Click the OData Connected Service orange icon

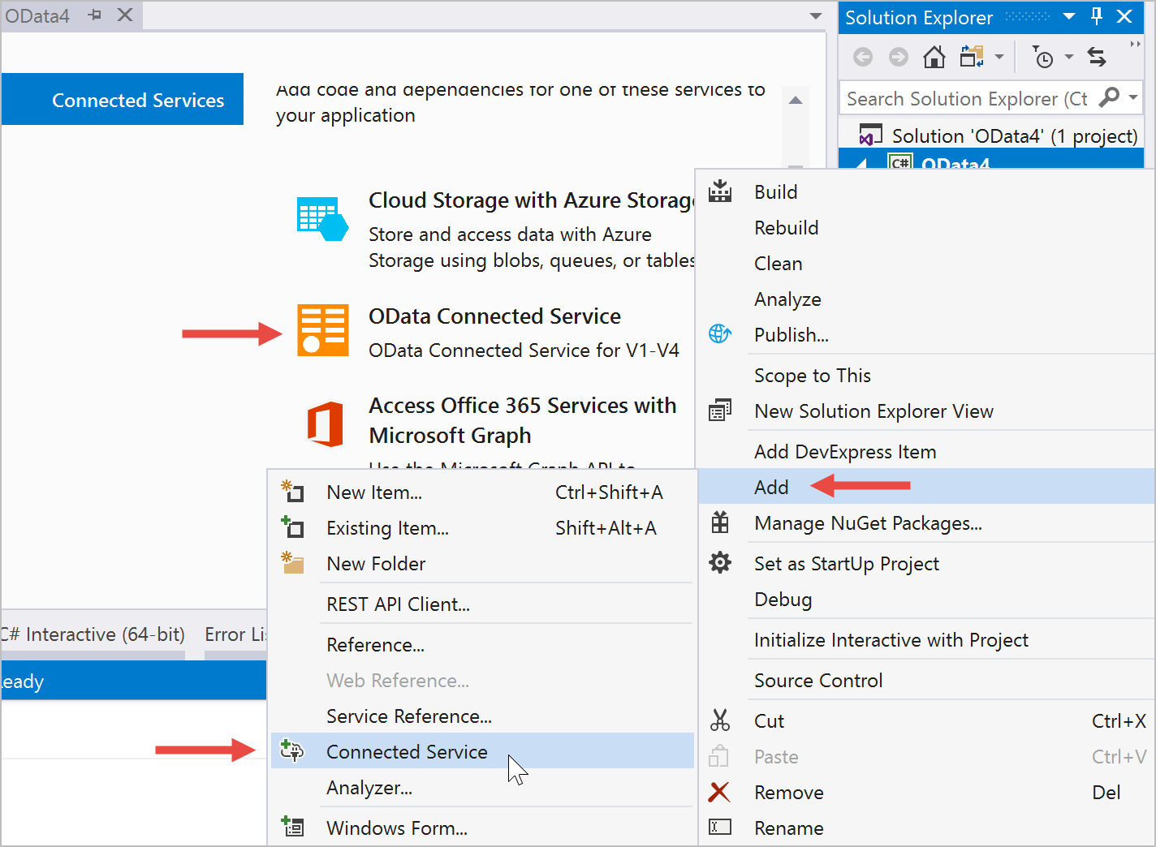click(x=322, y=330)
